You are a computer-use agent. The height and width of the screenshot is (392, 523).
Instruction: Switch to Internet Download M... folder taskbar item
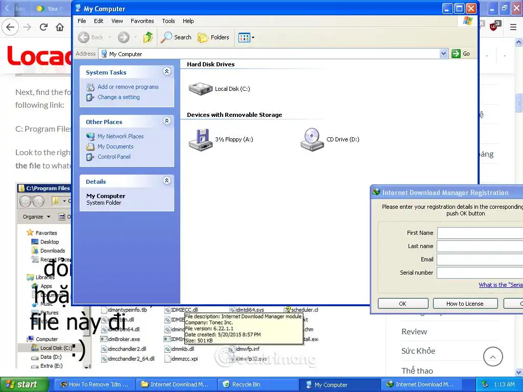pyautogui.click(x=176, y=385)
